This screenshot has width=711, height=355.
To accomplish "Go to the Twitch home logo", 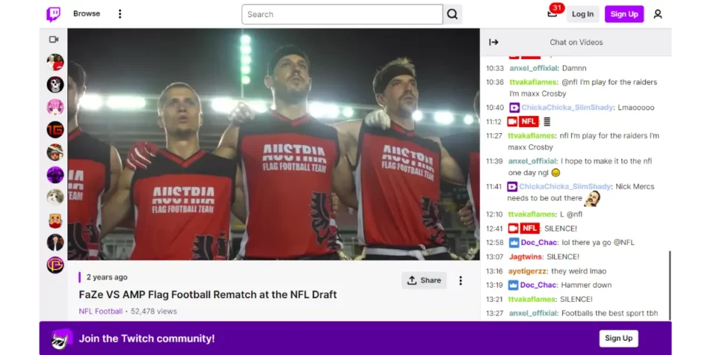I will pyautogui.click(x=53, y=14).
